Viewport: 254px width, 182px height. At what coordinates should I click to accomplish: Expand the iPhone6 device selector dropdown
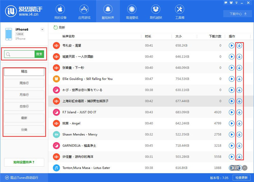42,29
